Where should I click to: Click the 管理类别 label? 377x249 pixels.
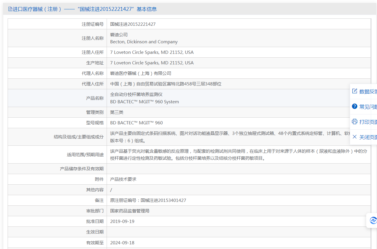pyautogui.click(x=95, y=112)
